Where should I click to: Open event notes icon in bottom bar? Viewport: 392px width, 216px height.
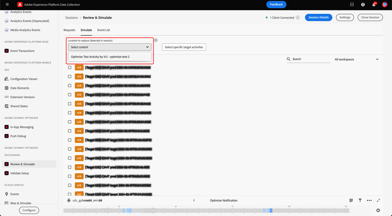[x=351, y=200]
